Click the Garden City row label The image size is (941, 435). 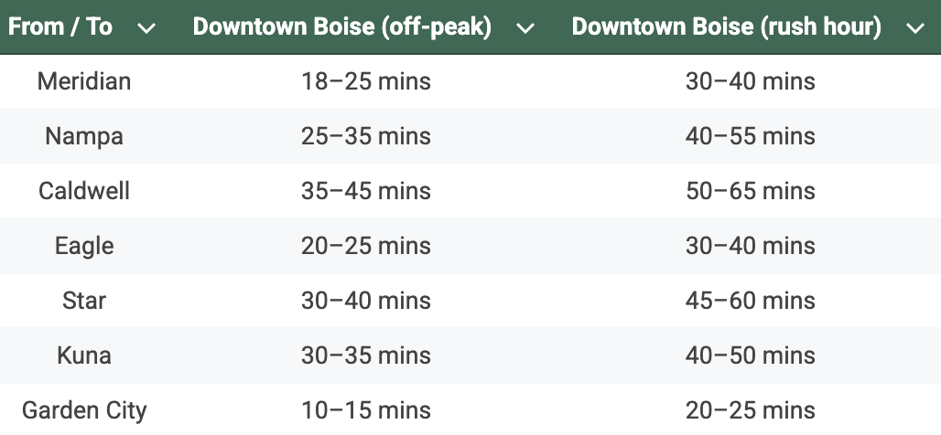(84, 411)
